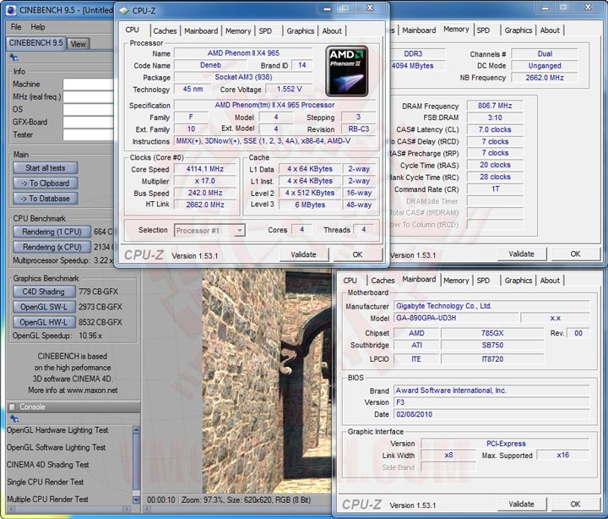The height and width of the screenshot is (519, 608).
Task: Select CPU tab in front CPU-Z window
Action: coord(133,30)
